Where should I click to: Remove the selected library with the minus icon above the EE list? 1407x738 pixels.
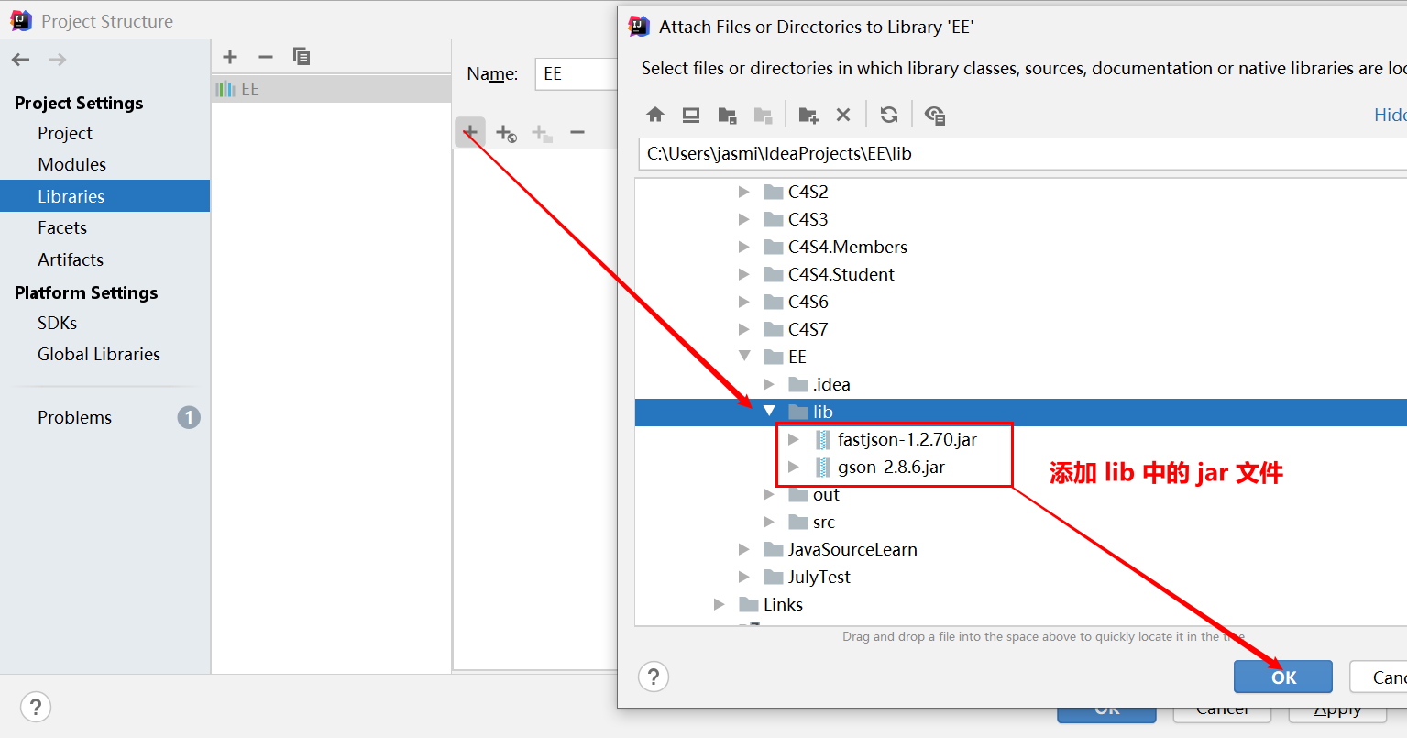tap(266, 57)
